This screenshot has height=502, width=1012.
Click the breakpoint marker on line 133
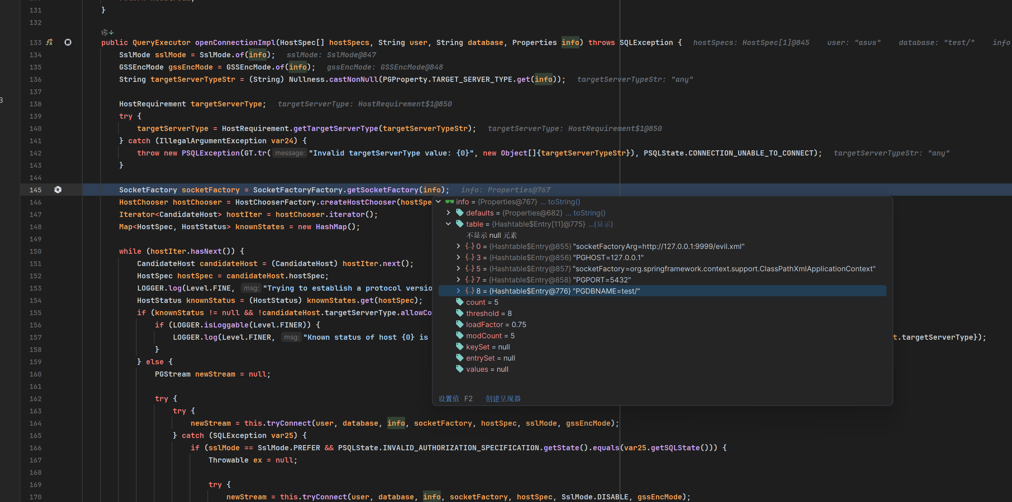pyautogui.click(x=67, y=42)
